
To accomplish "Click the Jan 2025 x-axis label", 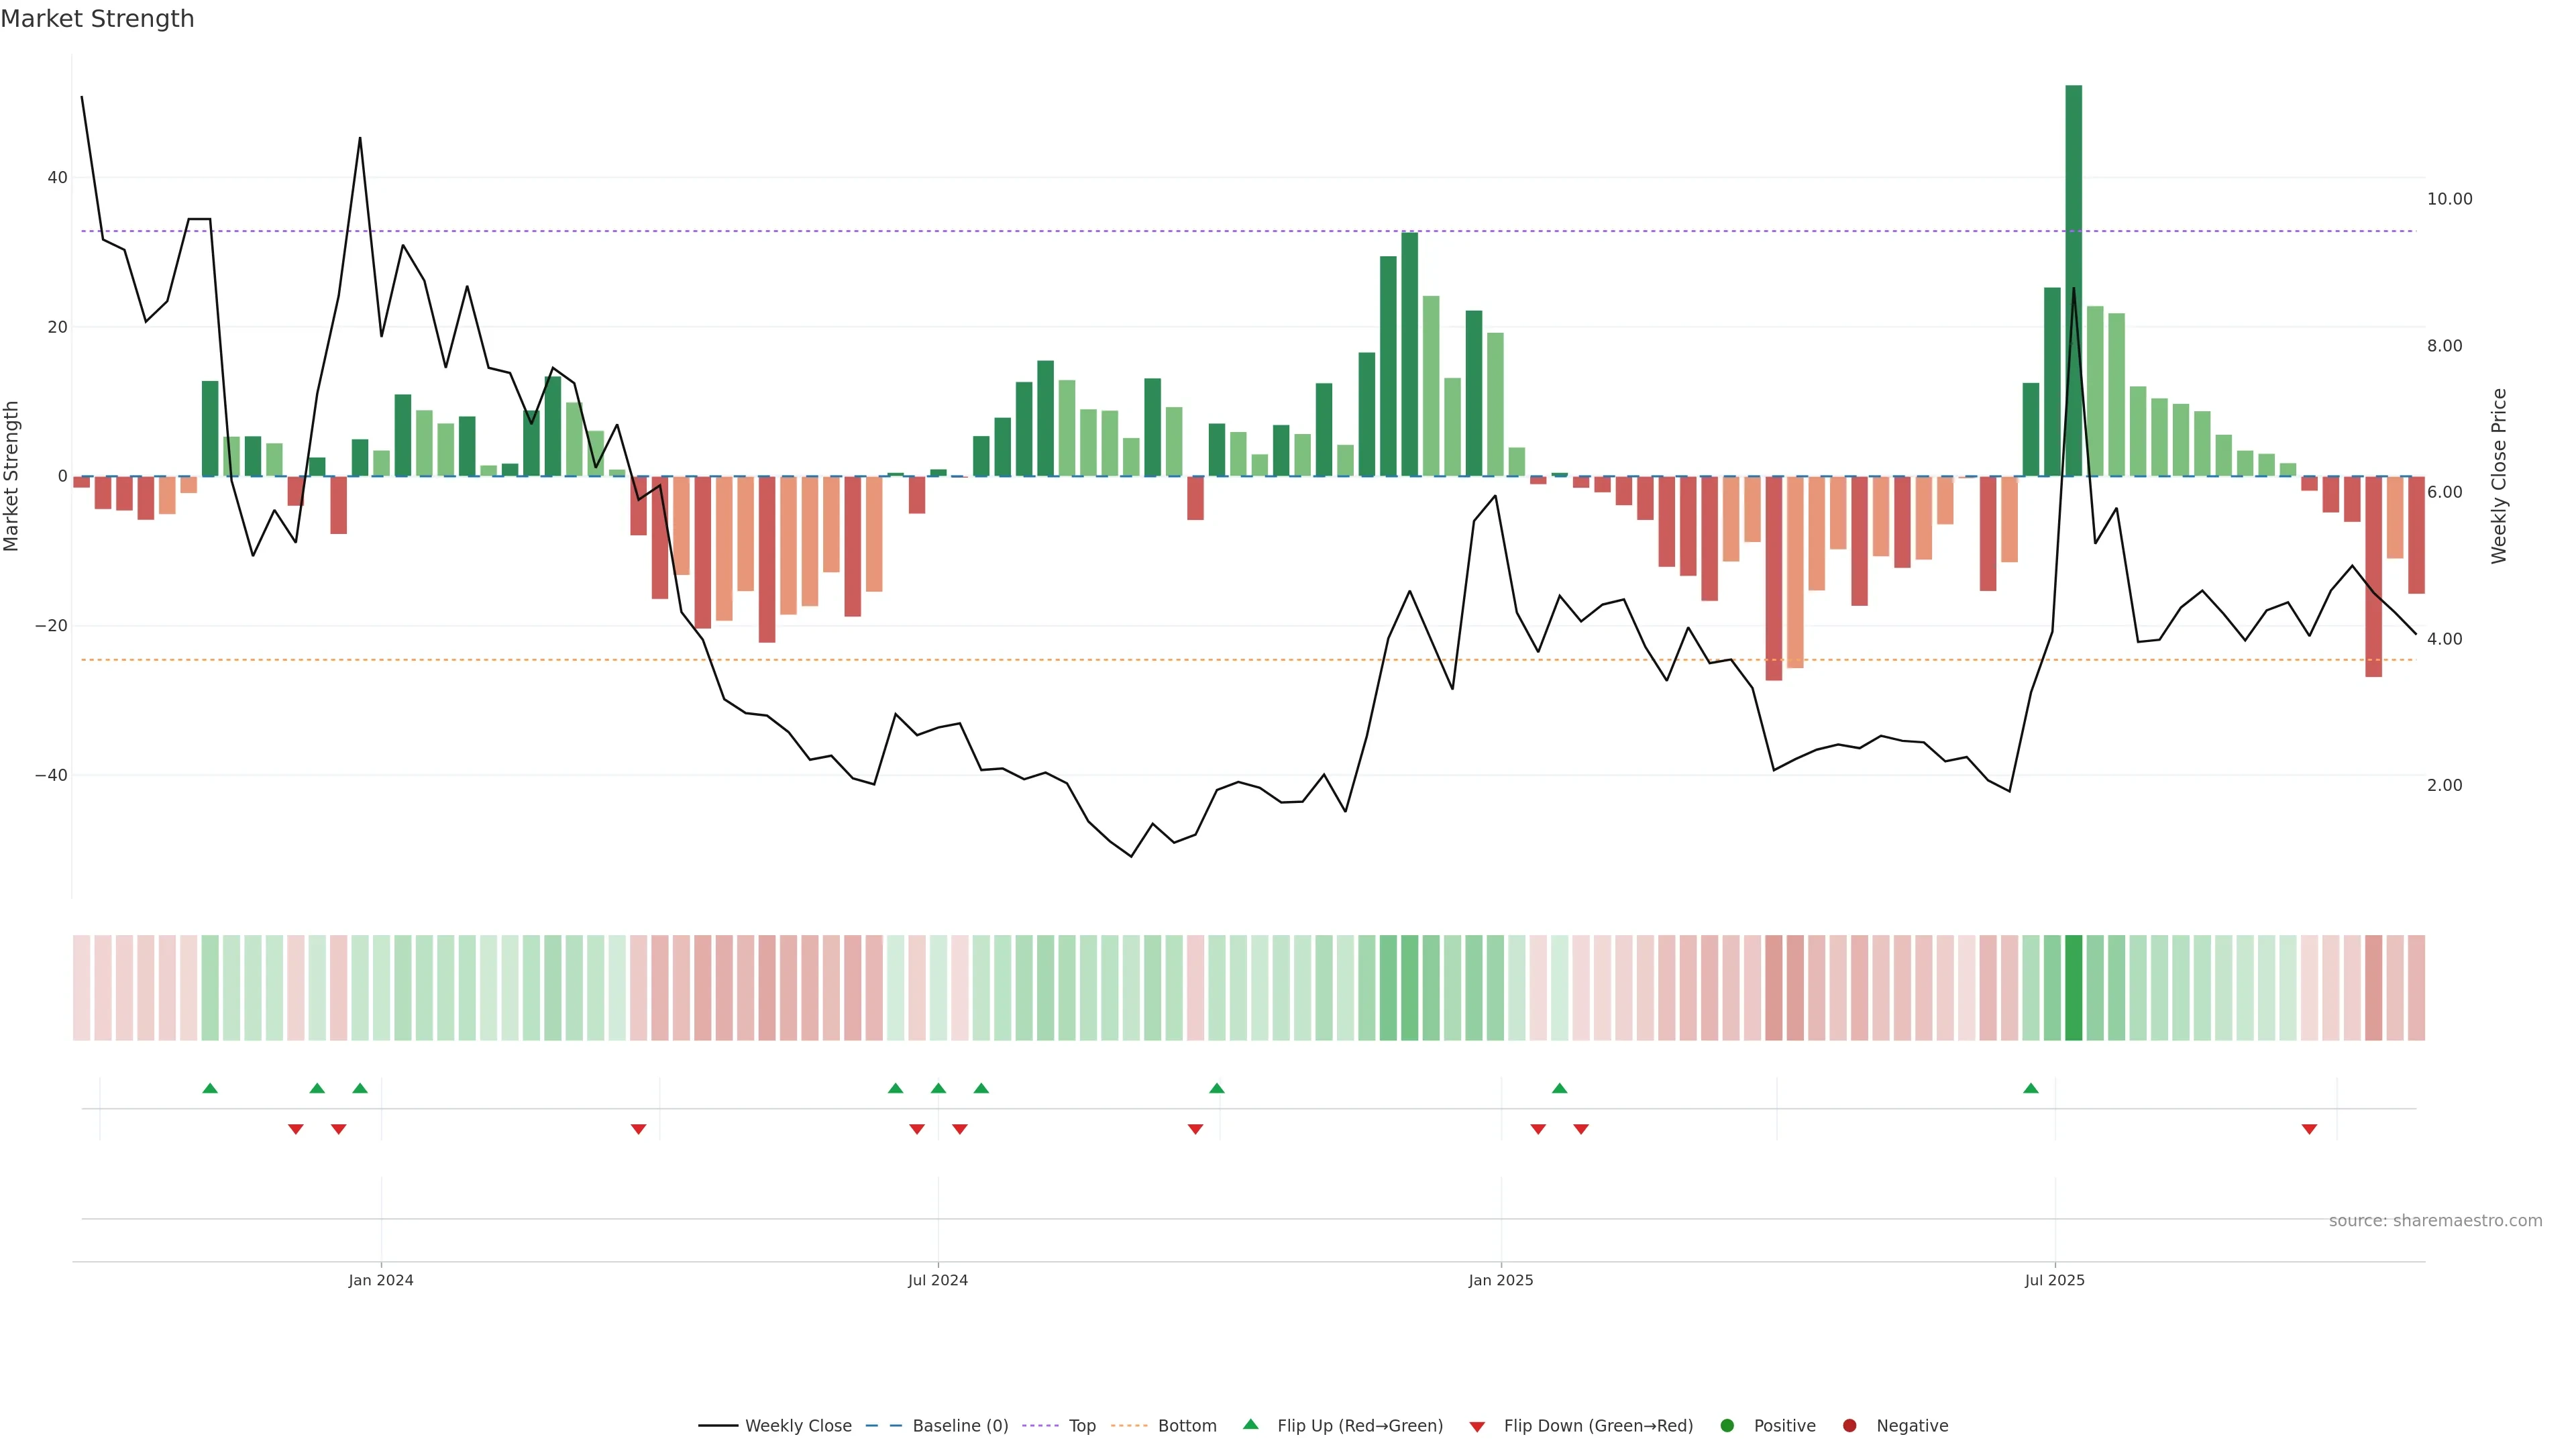I will click(1500, 1280).
